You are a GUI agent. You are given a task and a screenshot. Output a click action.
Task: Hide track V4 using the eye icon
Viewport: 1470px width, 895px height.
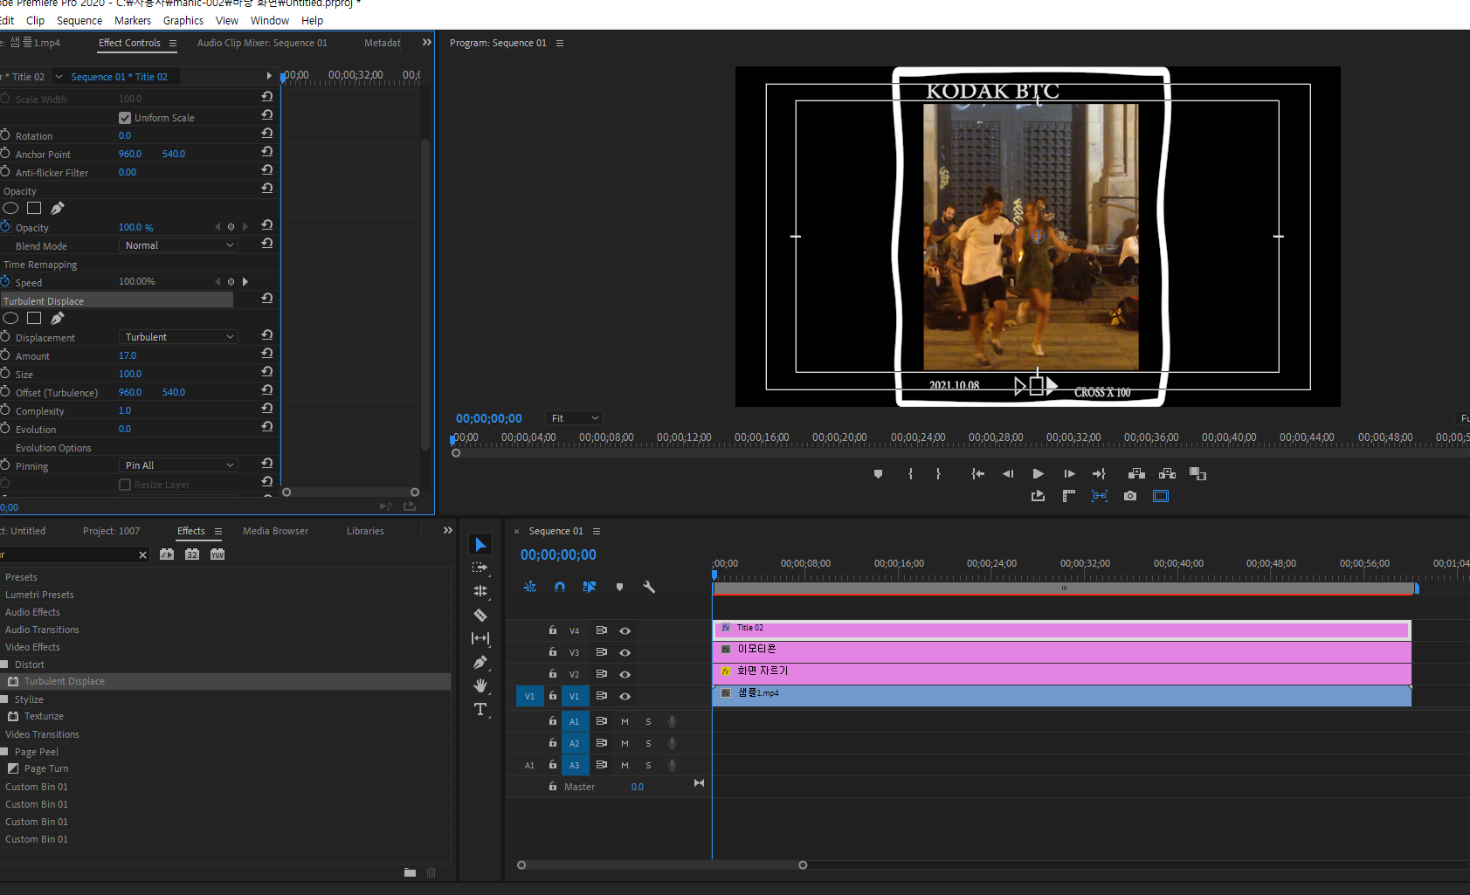625,630
